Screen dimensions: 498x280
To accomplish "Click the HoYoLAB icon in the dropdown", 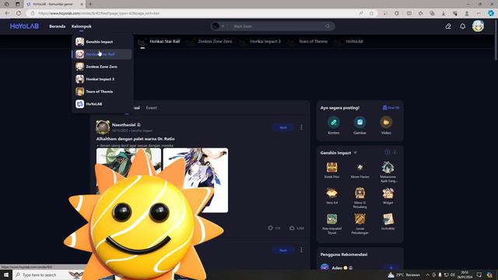I will 79,103.
